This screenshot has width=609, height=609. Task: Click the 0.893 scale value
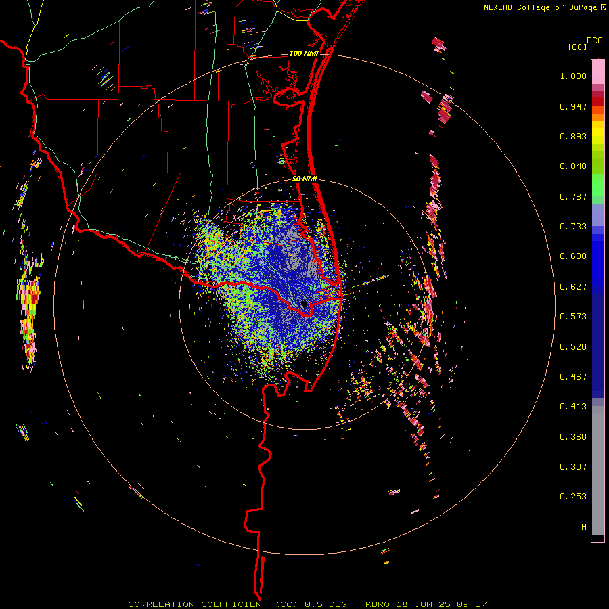pyautogui.click(x=573, y=136)
